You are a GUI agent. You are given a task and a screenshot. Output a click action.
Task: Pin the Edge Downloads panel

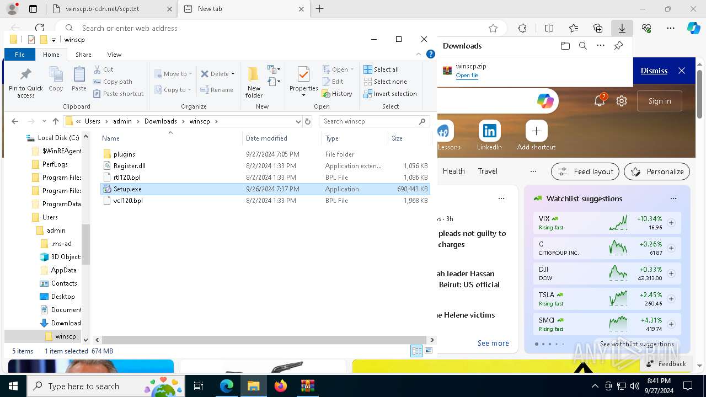tap(618, 46)
